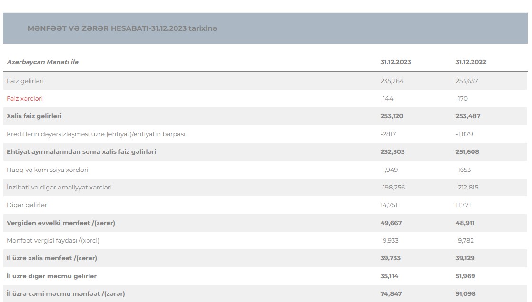Click 'İl üzrə cəmi məcmu mənfəət /(zərər)' label
The image size is (532, 302).
coord(66,294)
